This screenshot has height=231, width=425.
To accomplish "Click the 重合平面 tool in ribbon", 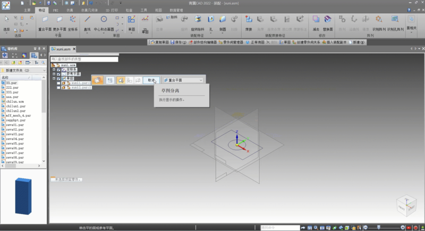I will click(x=45, y=21).
